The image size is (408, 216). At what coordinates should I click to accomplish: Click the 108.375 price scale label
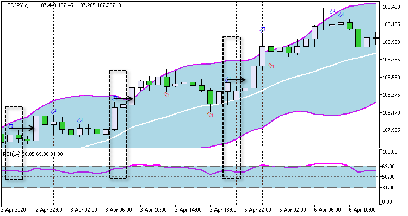[391, 95]
